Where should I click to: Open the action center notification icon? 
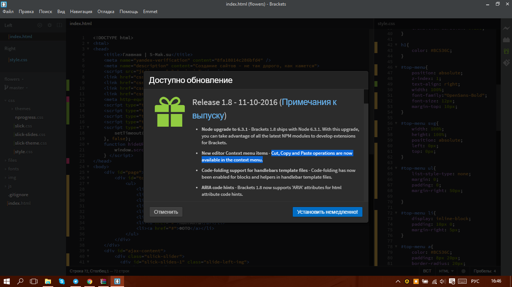click(452, 281)
